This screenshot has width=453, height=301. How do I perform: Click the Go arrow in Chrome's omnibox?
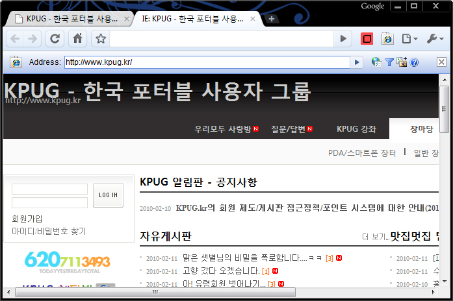click(x=343, y=38)
